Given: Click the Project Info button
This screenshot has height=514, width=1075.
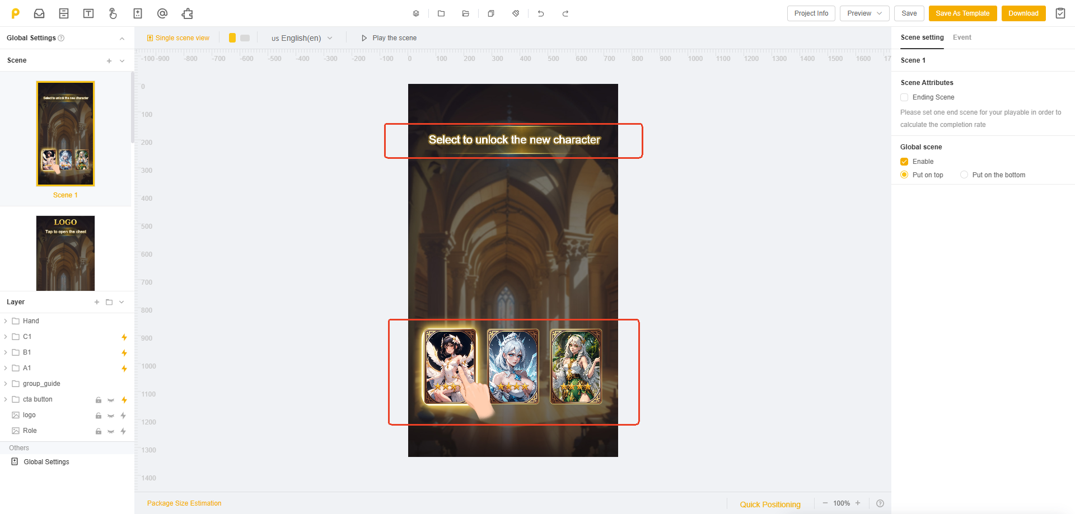Looking at the screenshot, I should click(811, 13).
